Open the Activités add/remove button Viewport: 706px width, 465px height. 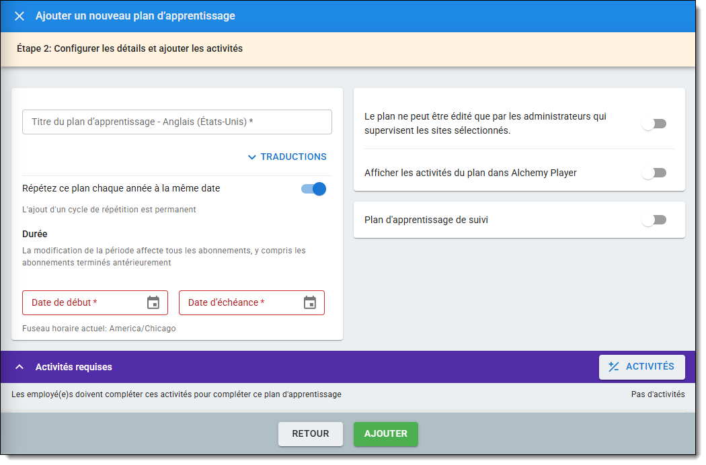tap(641, 367)
